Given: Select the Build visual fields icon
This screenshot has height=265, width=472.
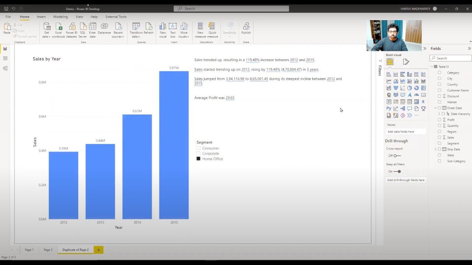Looking at the screenshot, I should click(390, 62).
